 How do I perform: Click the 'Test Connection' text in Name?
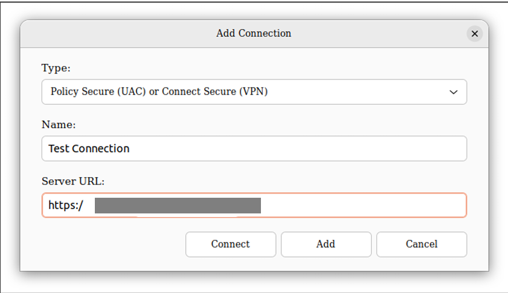89,148
